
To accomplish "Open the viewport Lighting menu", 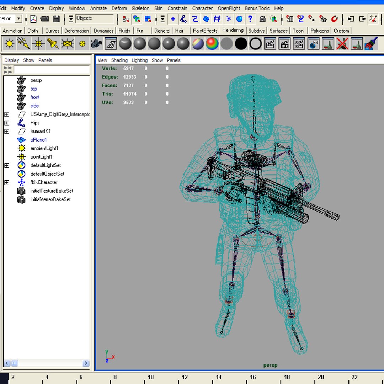I will (139, 60).
